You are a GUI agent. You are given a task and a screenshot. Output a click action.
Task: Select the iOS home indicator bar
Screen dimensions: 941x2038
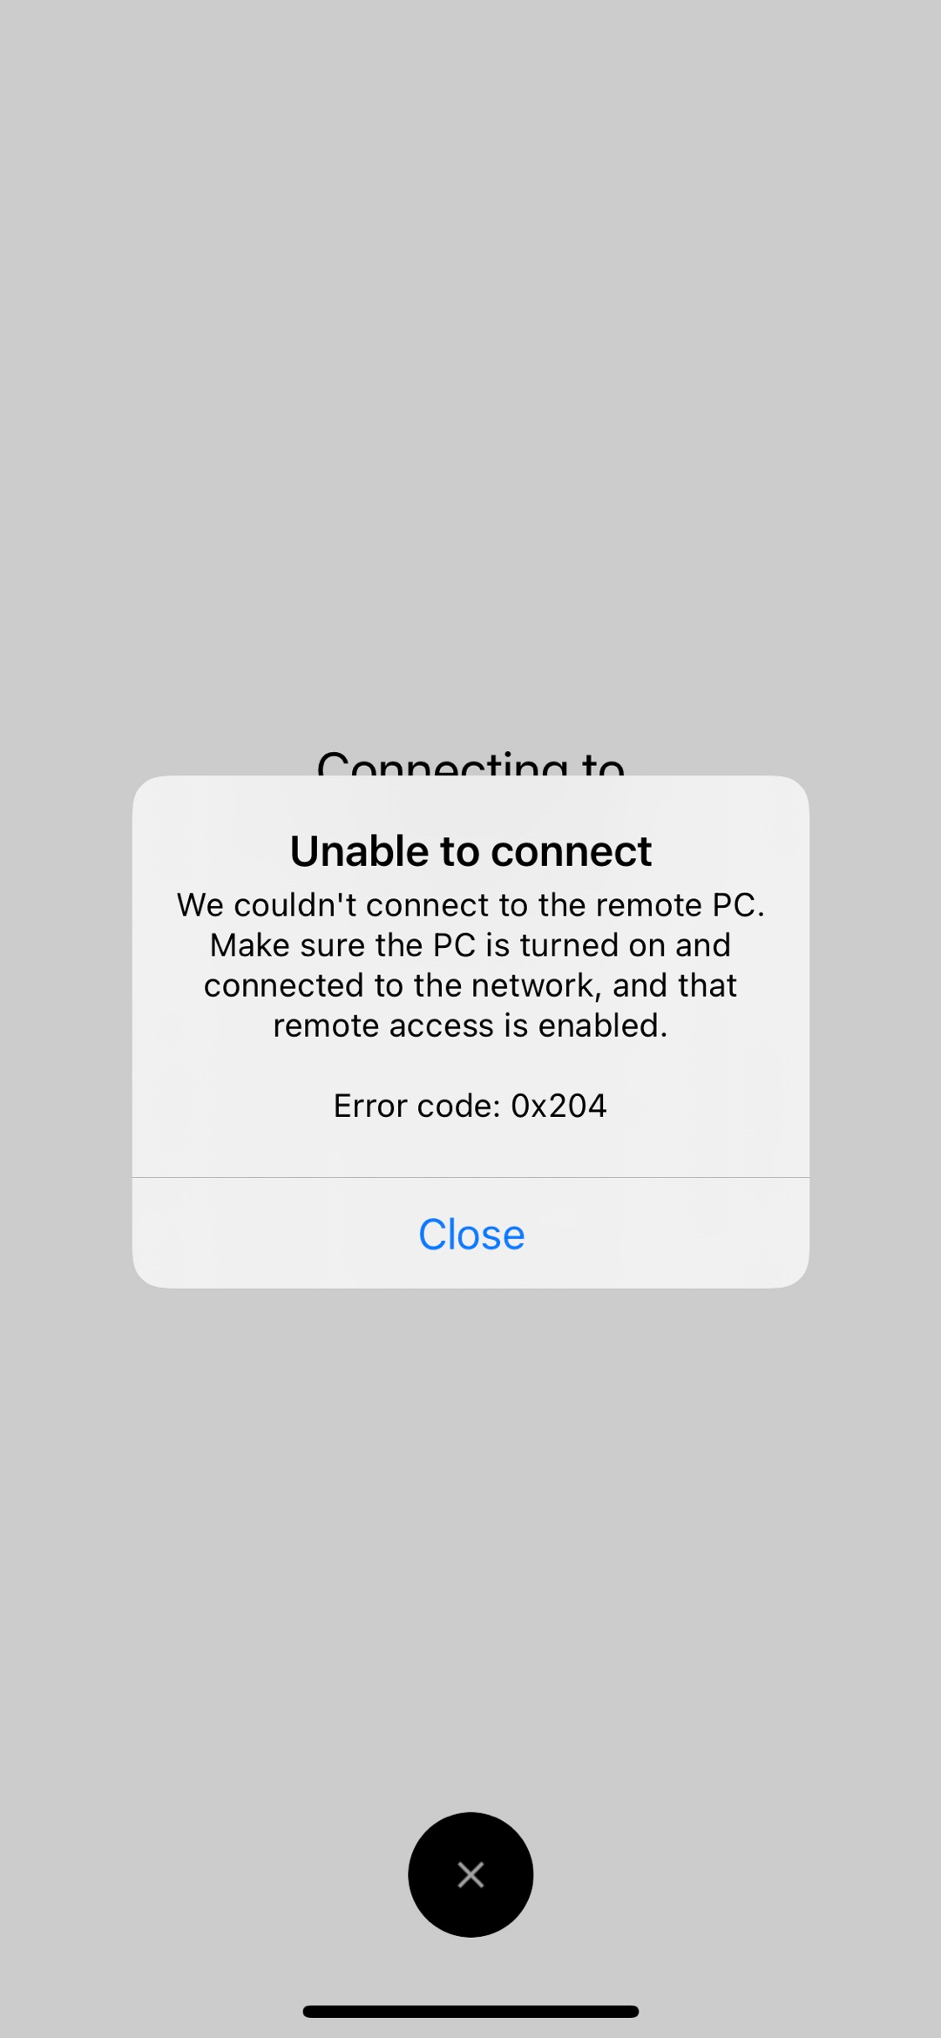470,2011
